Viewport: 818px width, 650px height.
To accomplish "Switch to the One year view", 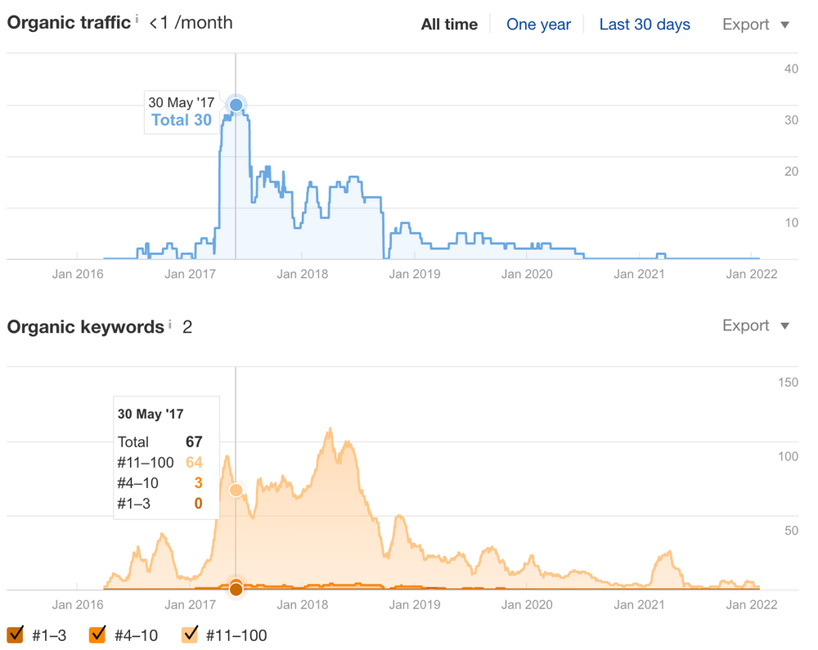I will click(x=538, y=25).
